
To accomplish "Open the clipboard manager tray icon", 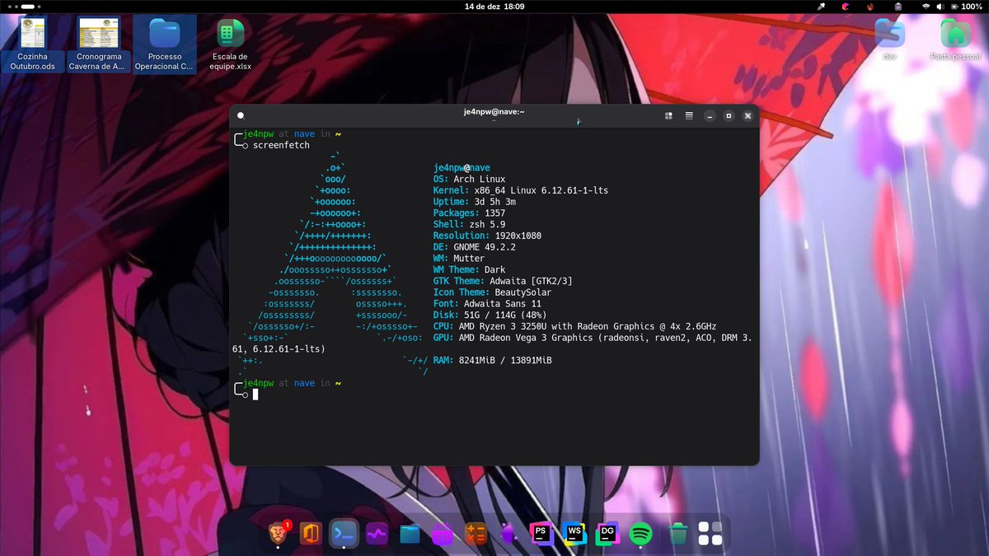I will pos(898,6).
